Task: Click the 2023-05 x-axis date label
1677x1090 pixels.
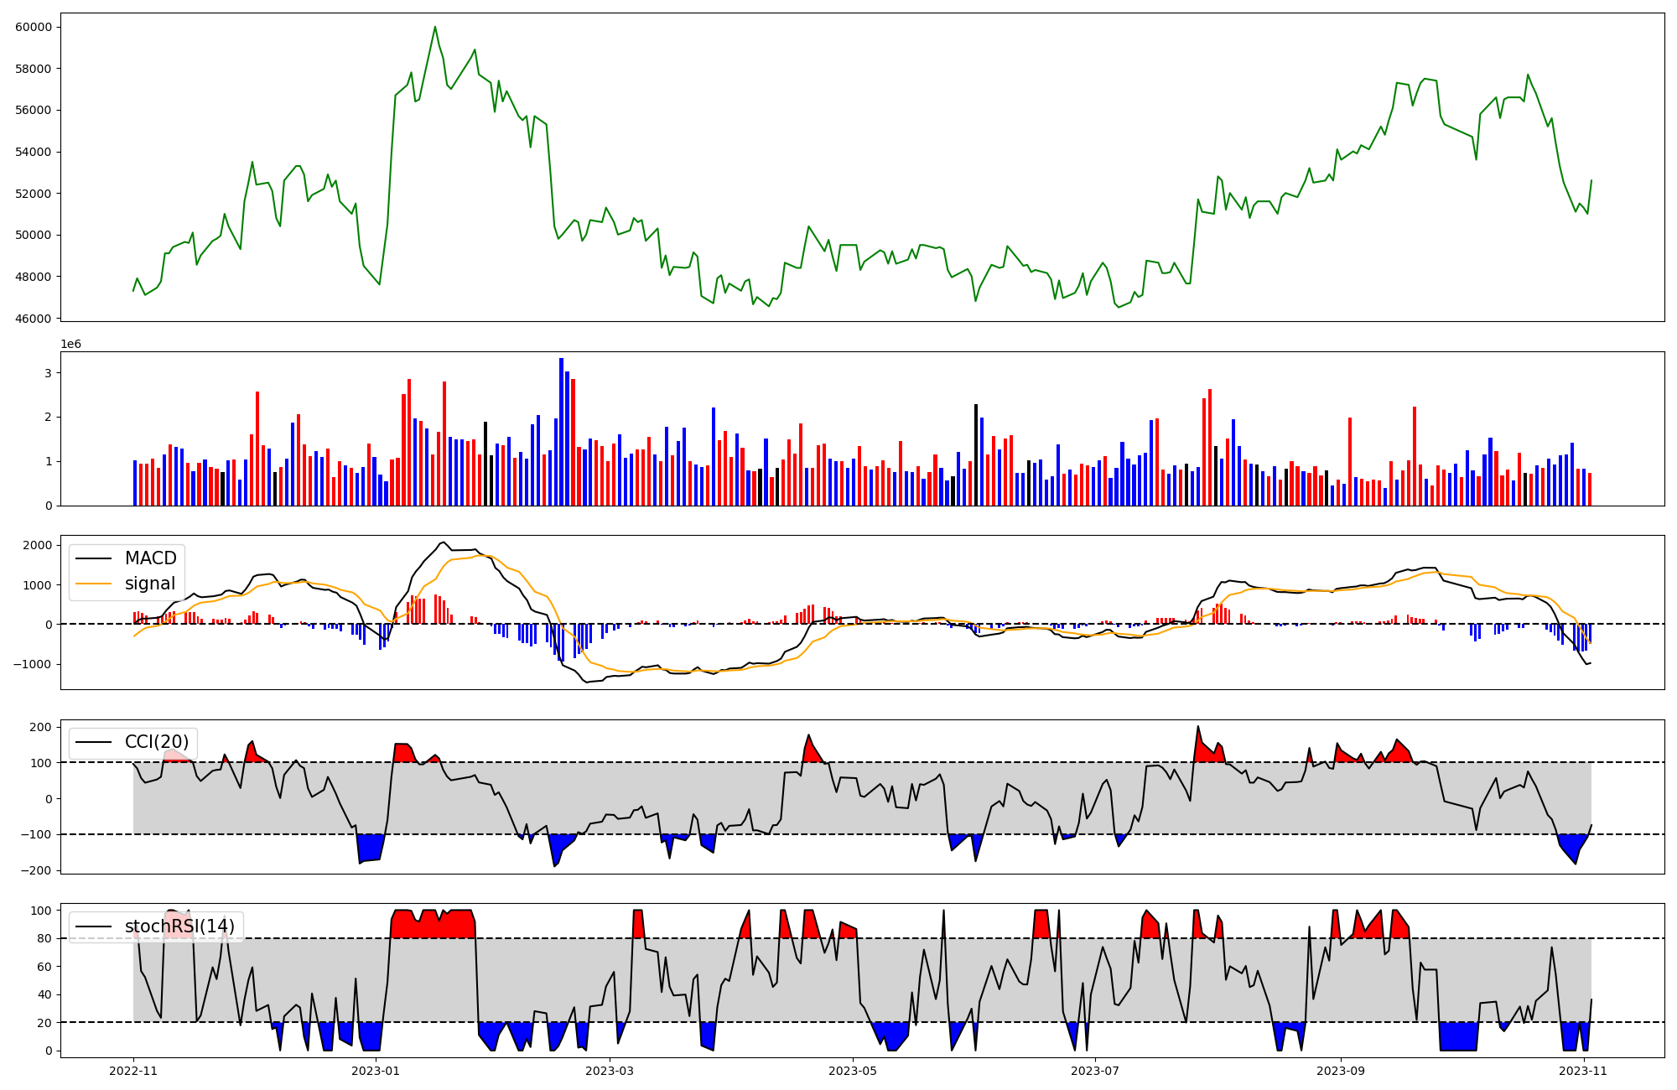Action: 853,1071
